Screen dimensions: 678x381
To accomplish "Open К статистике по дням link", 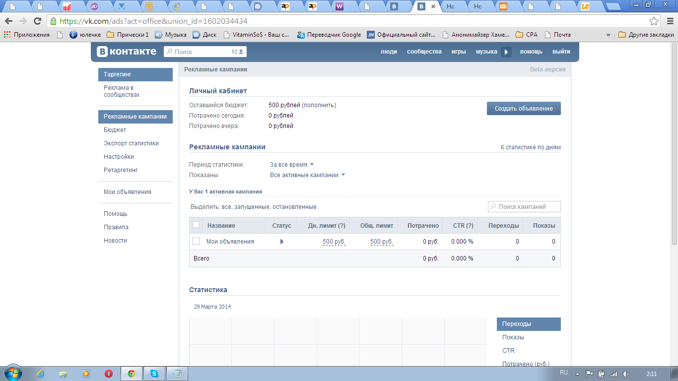I will coord(531,147).
